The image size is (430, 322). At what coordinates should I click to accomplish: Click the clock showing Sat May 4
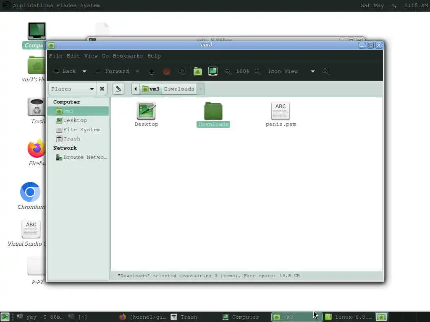(394, 5)
